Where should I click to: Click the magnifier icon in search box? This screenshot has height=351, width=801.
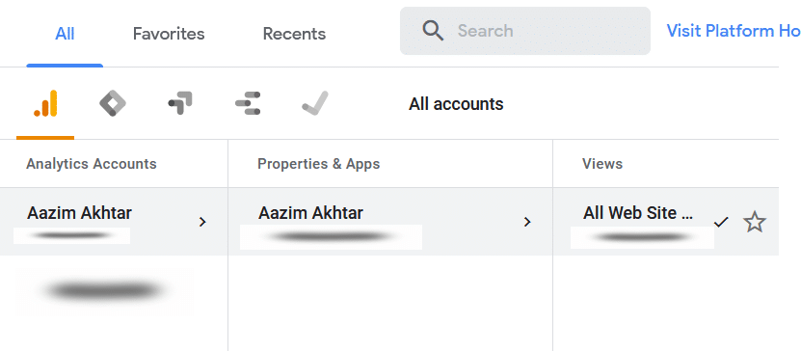pyautogui.click(x=433, y=31)
